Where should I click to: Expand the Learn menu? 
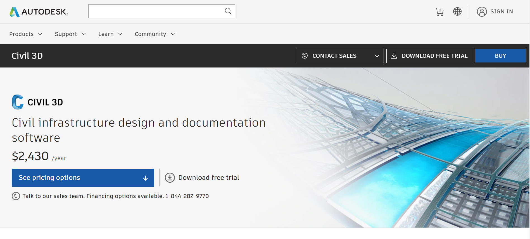click(x=110, y=34)
